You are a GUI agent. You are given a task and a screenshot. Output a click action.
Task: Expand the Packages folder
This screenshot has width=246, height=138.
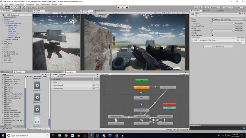(x=1, y=129)
